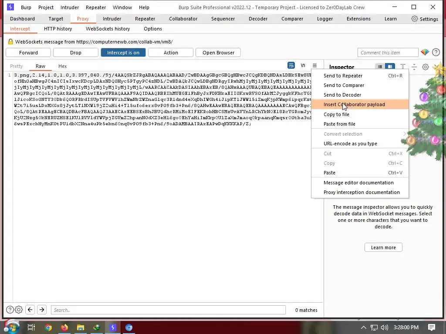Open the Intruder menu in menu bar

coord(70,7)
